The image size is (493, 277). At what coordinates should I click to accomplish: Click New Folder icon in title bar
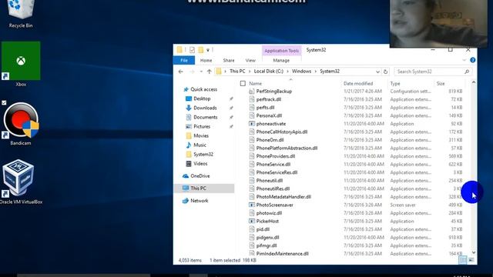click(x=200, y=50)
